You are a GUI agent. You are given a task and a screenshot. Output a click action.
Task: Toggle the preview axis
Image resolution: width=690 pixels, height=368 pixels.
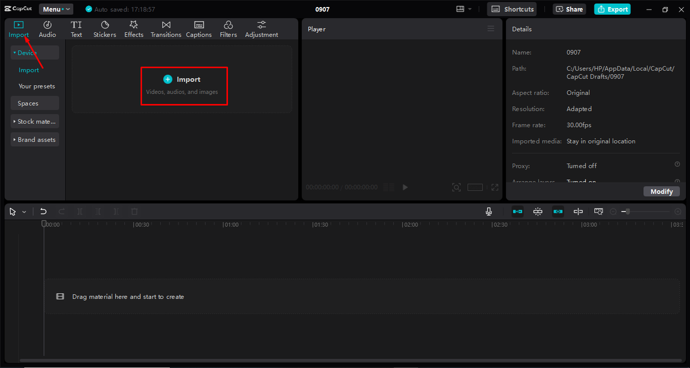(578, 212)
